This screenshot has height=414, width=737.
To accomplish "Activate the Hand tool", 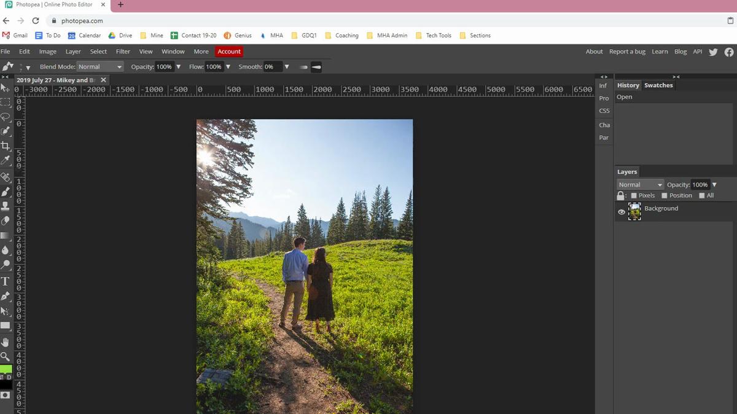I will pos(6,342).
